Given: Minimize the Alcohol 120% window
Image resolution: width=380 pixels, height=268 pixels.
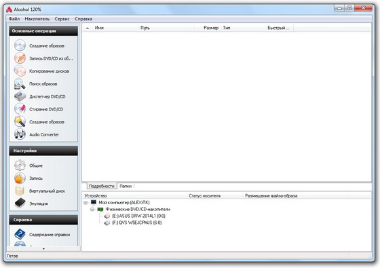Looking at the screenshot, I should (x=339, y=8).
